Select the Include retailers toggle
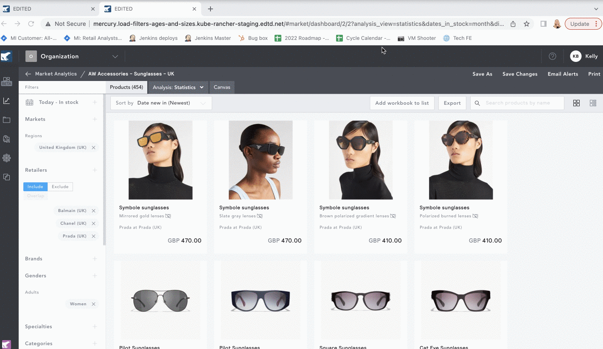This screenshot has height=349, width=603. [x=35, y=187]
